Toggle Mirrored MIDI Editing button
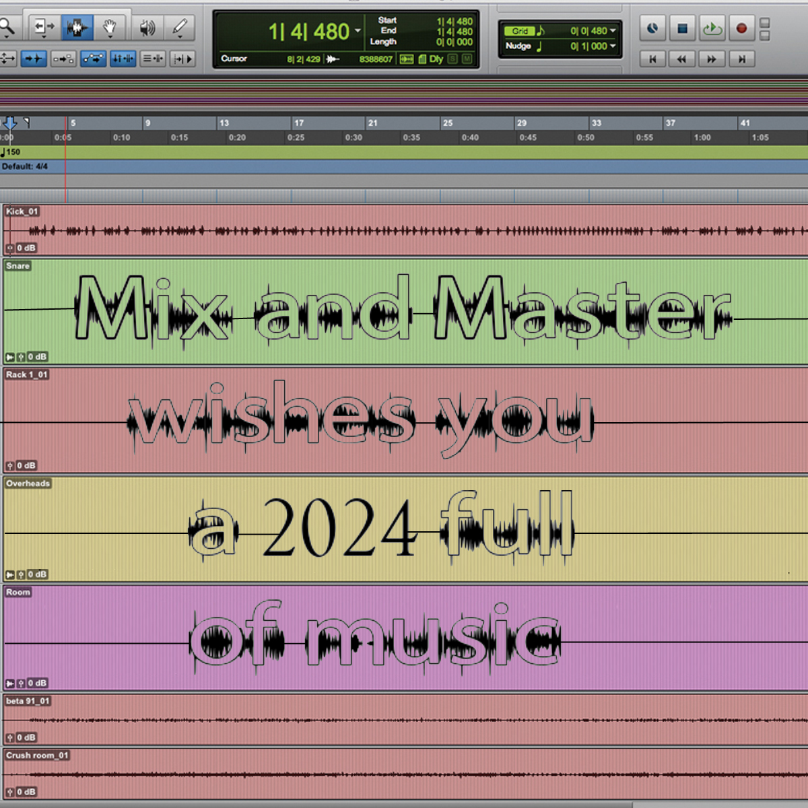 pyautogui.click(x=63, y=59)
